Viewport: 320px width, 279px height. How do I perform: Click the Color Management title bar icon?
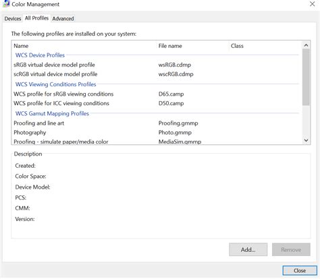[6, 4]
